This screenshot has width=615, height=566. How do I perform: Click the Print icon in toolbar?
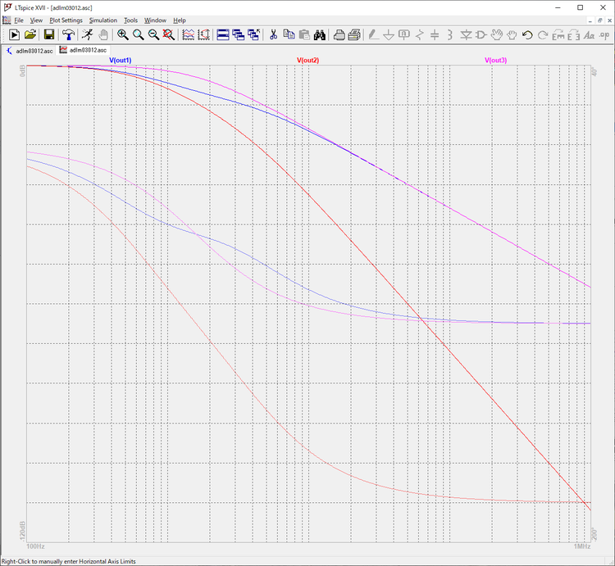[339, 34]
